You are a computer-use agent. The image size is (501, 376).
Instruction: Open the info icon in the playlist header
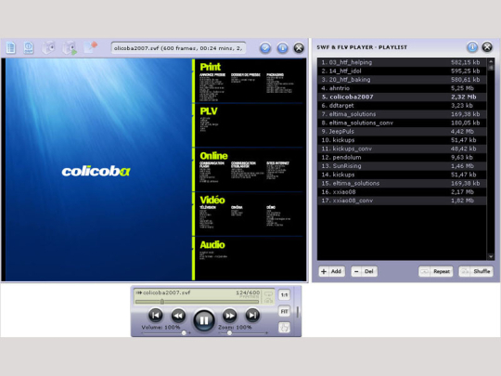tap(472, 47)
